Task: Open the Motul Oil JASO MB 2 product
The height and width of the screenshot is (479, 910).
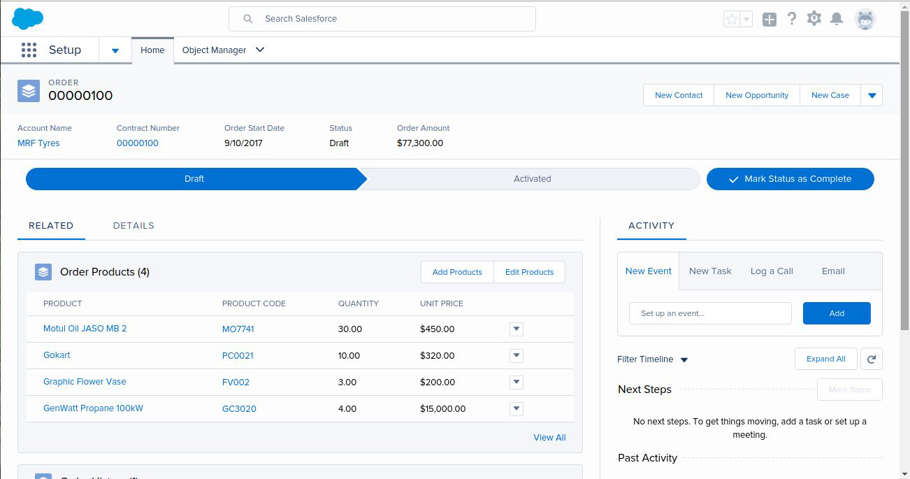Action: pyautogui.click(x=85, y=329)
